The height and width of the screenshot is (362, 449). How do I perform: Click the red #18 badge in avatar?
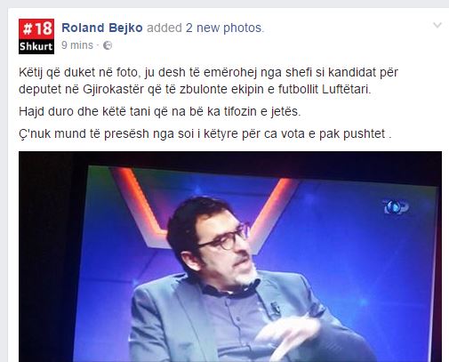coord(36,28)
